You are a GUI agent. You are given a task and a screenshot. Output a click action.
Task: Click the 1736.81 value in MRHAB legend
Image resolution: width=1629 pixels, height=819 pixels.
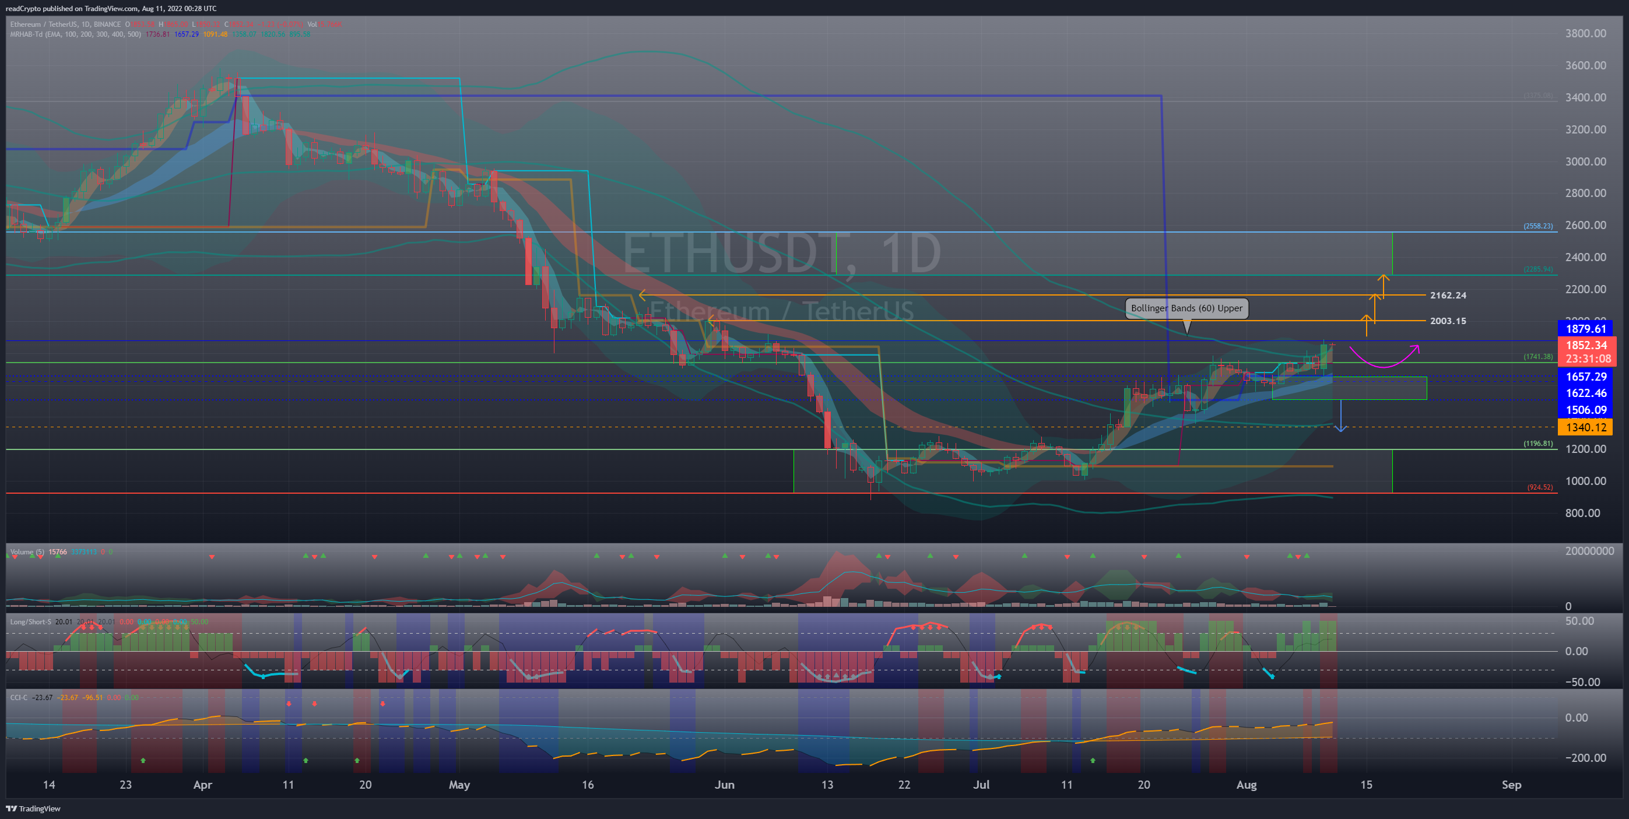pyautogui.click(x=157, y=34)
